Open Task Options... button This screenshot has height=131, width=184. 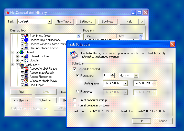21,100
